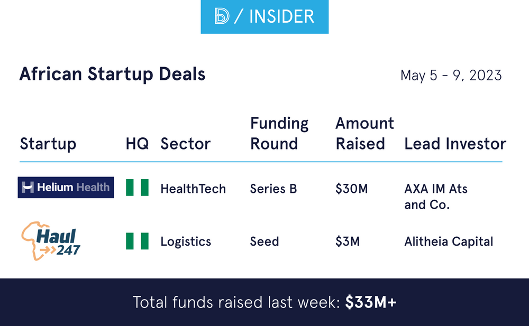Click the Lead Investor column header
Screen dimensions: 529x326
coord(455,144)
